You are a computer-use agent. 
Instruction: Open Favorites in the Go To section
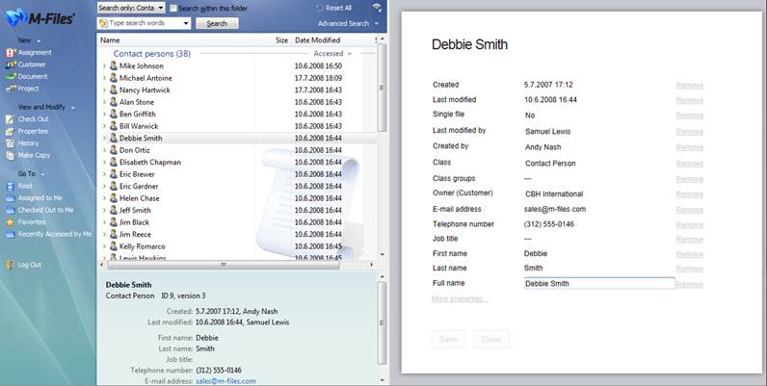pos(10,221)
